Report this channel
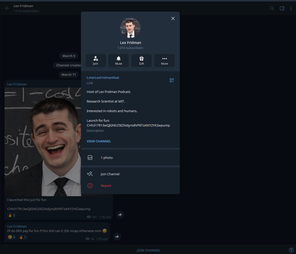 130,186
